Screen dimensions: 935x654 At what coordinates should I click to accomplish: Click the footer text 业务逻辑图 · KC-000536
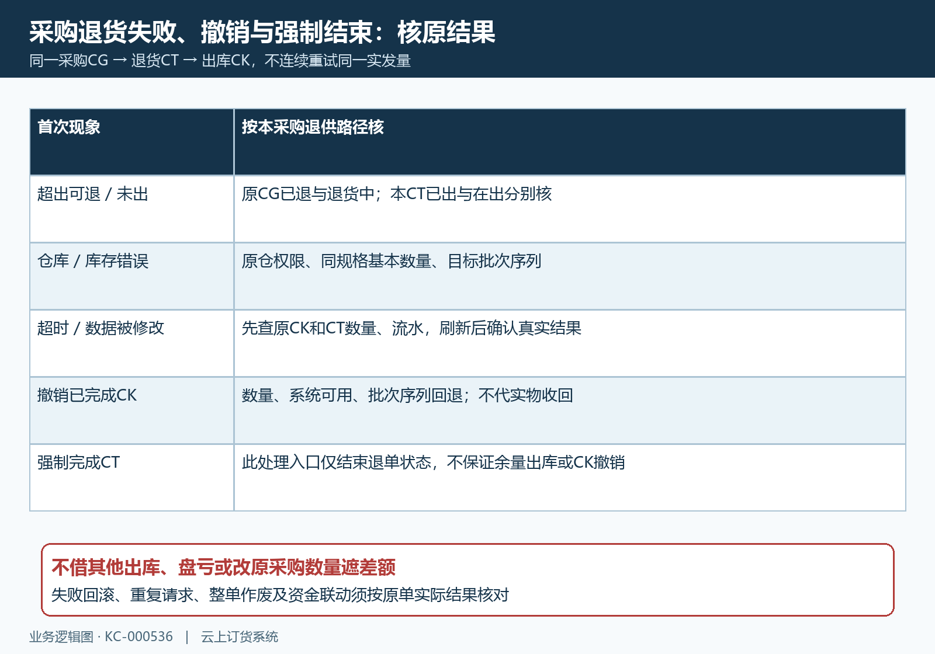click(x=101, y=636)
